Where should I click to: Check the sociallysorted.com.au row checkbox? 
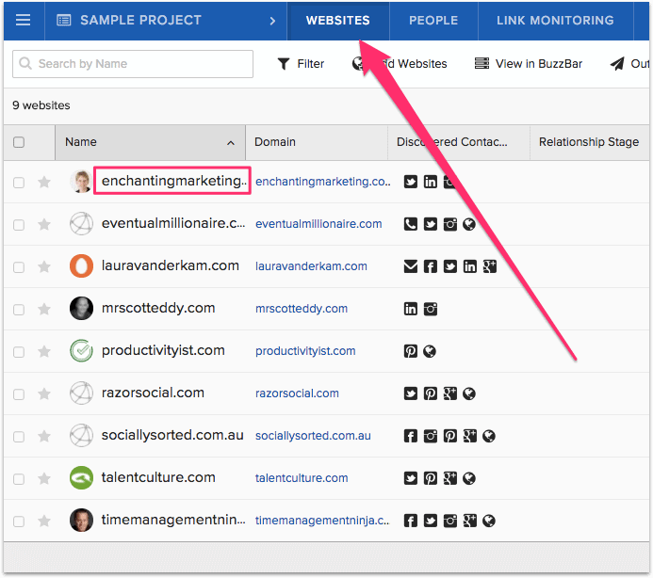[x=19, y=437]
